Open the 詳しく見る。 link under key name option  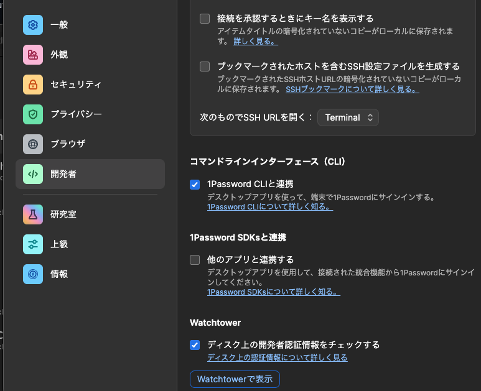256,42
